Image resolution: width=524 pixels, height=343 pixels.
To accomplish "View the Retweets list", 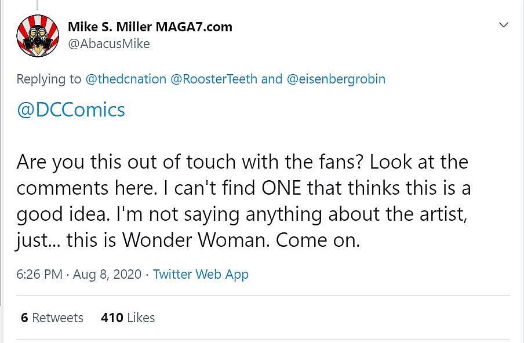I will (57, 318).
